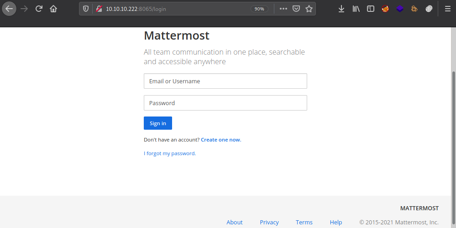Viewport: 456px width, 228px height.
Task: Click the orange extension icon
Action: click(x=414, y=9)
